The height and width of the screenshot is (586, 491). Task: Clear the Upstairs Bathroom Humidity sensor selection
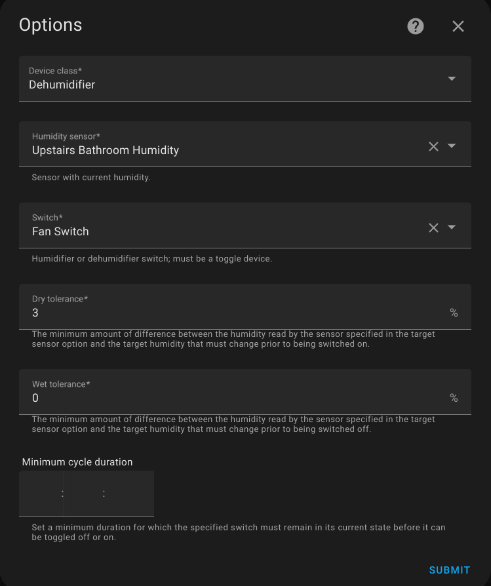[433, 146]
